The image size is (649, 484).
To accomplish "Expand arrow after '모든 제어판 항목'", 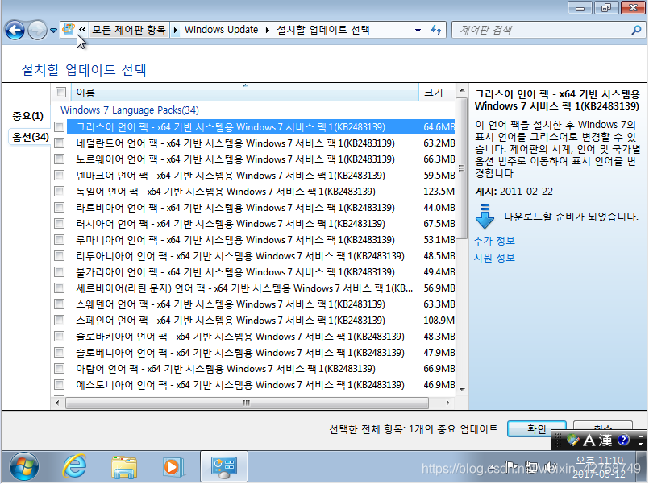I will pos(175,30).
